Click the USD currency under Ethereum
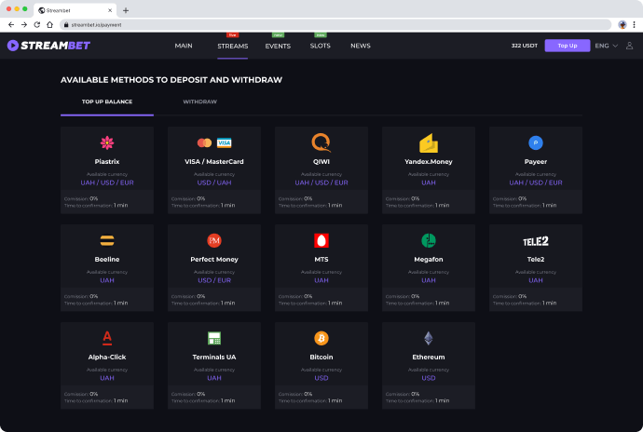Image resolution: width=643 pixels, height=432 pixels. point(429,378)
